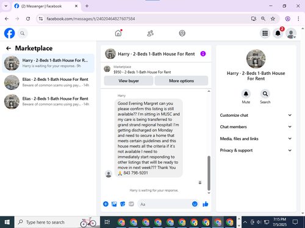Go to the Home feed icon

[118, 33]
